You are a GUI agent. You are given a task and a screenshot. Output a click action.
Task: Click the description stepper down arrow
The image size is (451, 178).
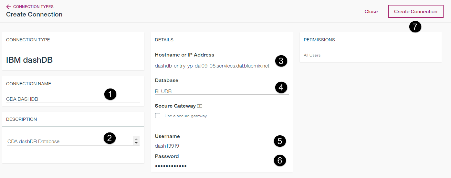[136, 143]
